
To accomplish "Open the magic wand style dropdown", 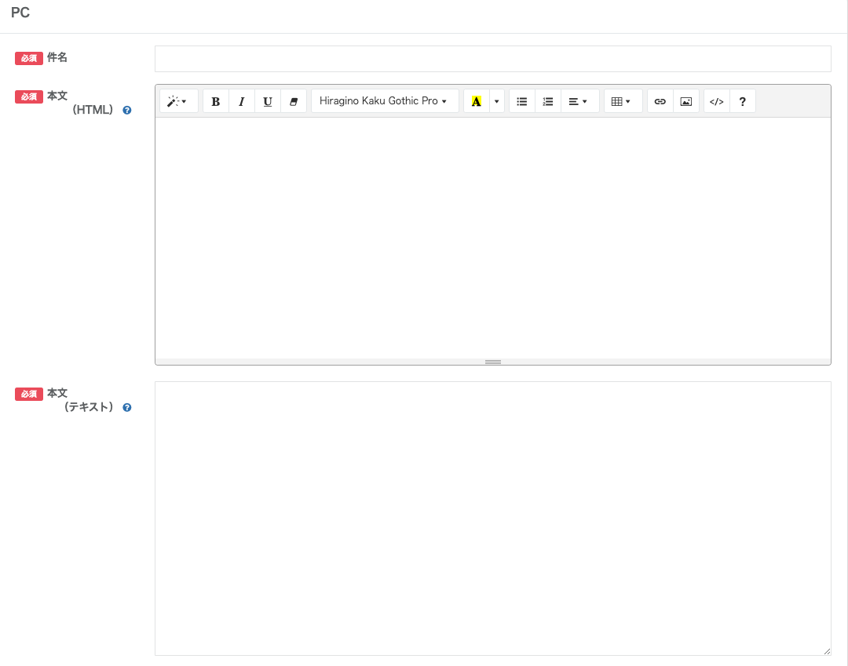I will click(178, 101).
